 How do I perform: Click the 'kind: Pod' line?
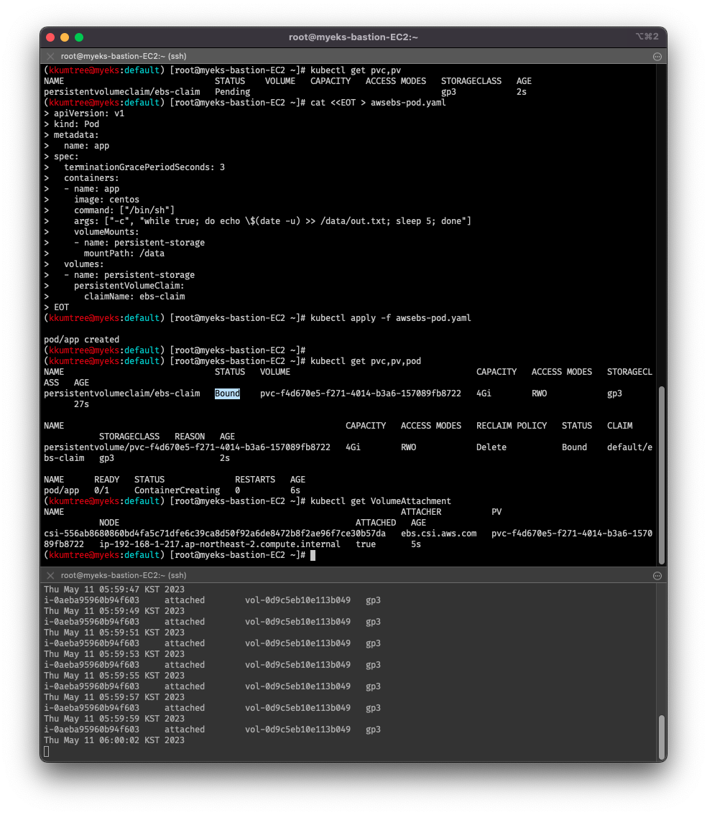click(76, 124)
